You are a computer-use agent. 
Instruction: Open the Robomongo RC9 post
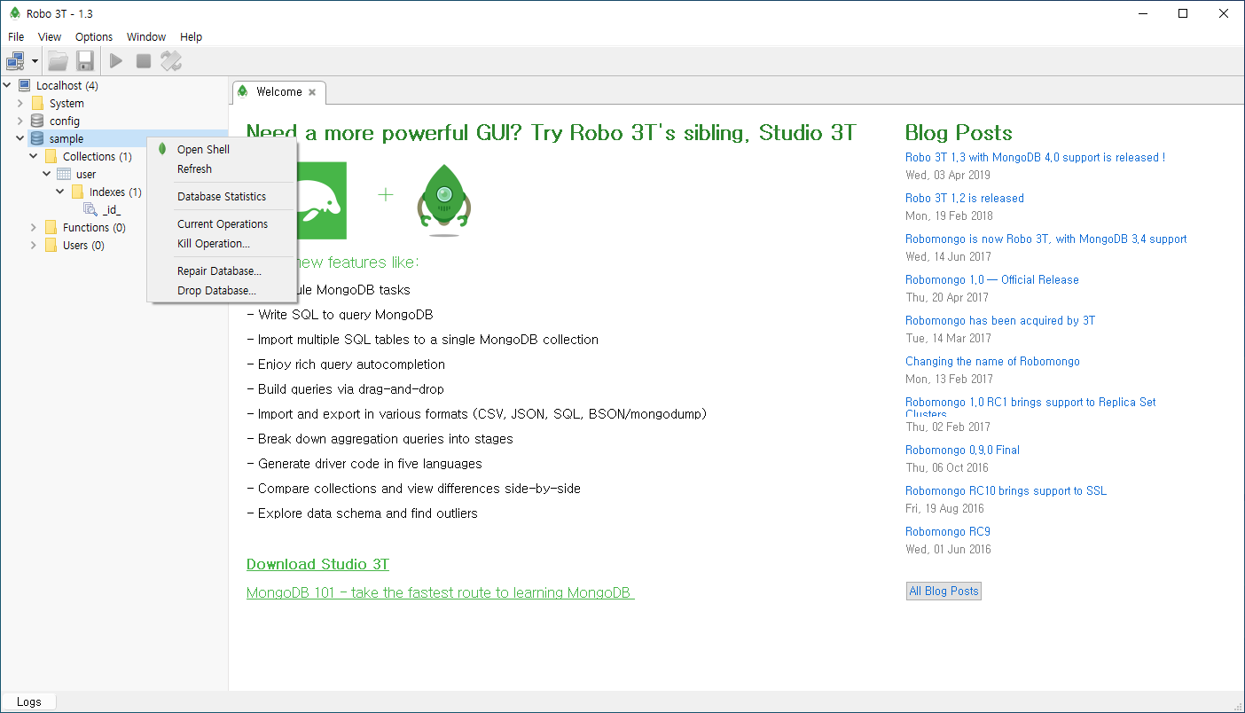click(x=948, y=531)
